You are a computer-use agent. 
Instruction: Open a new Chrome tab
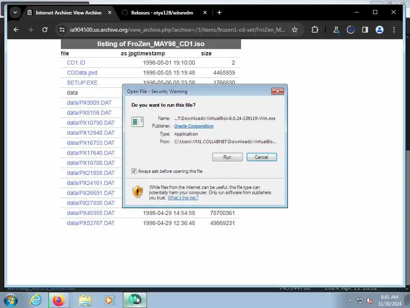(x=219, y=12)
